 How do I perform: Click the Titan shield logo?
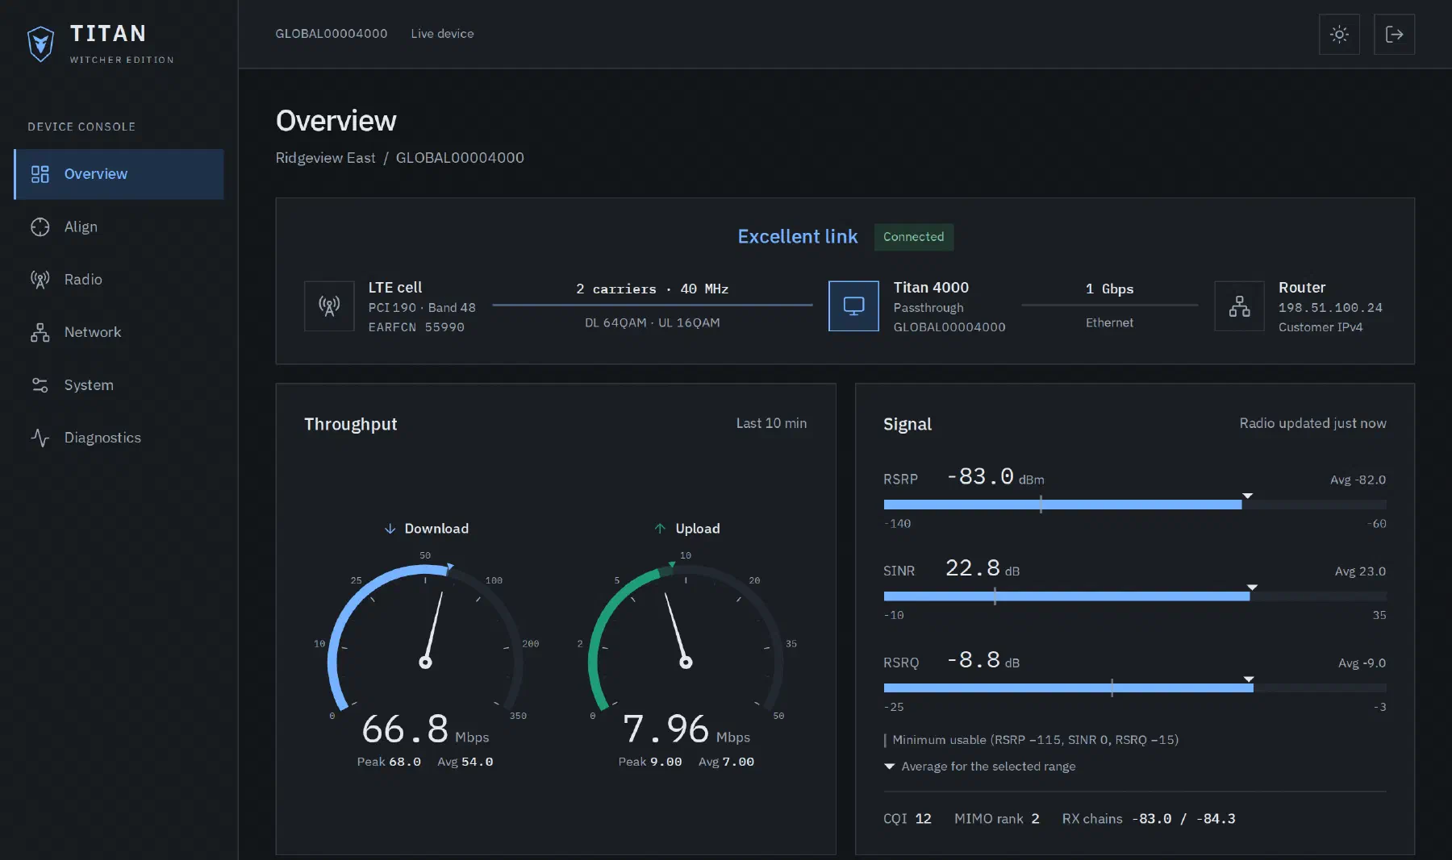click(x=40, y=44)
